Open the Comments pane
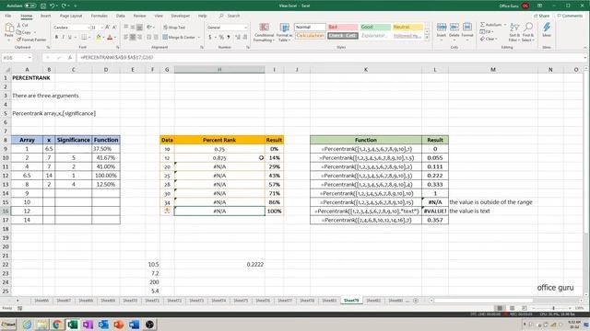590x331 pixels. 570,16
